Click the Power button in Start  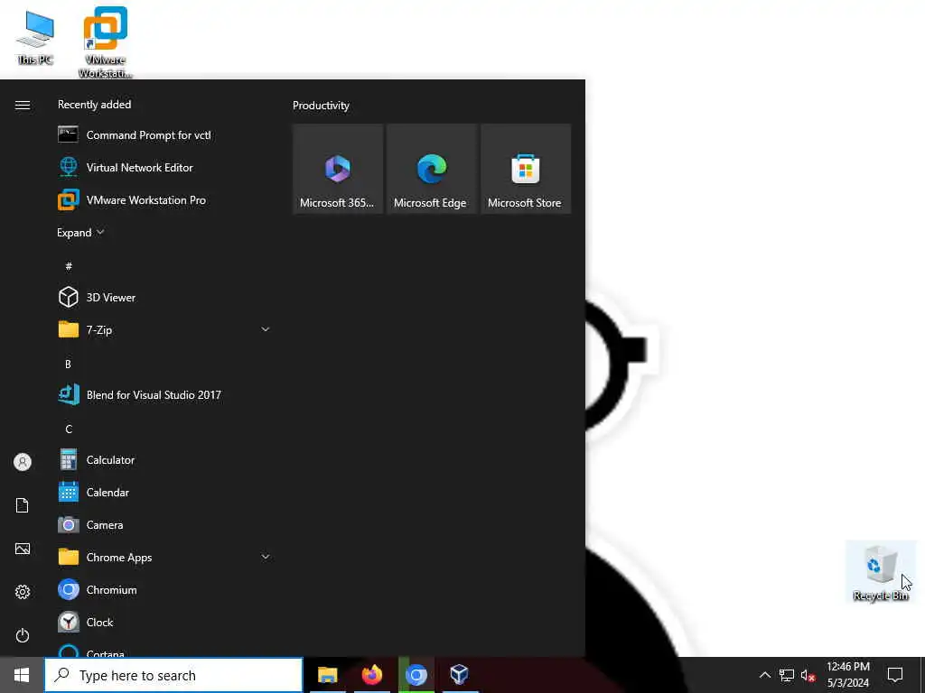(x=23, y=635)
